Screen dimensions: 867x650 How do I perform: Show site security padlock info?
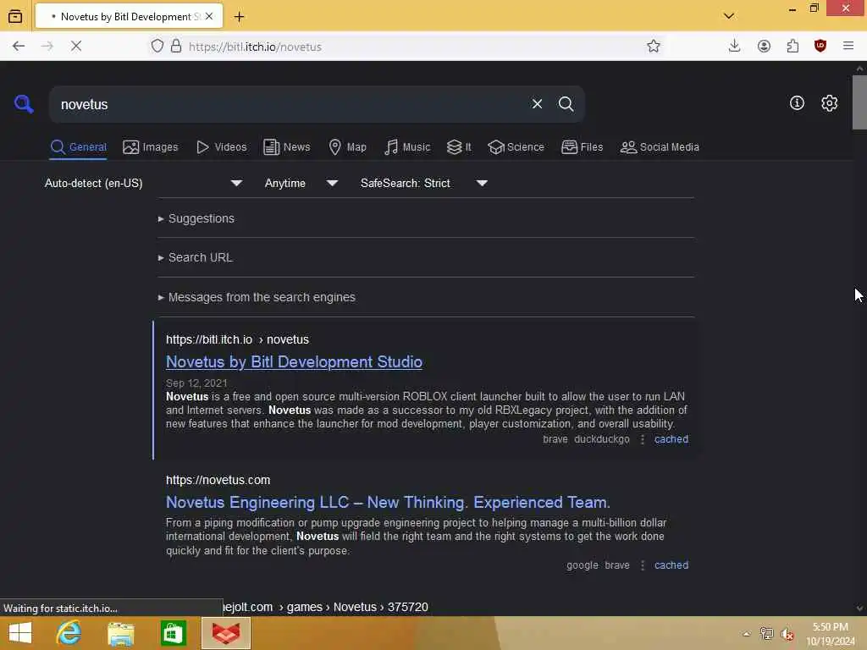176,47
